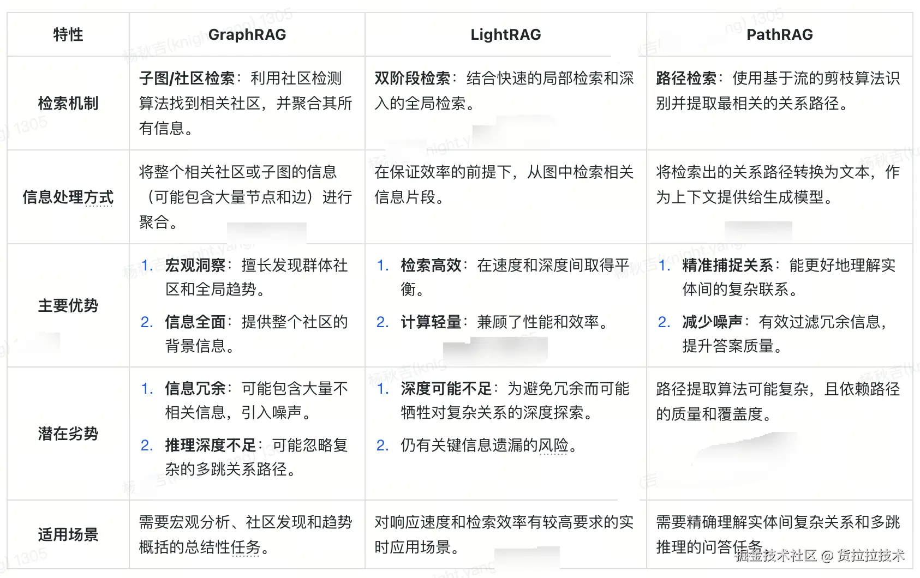The image size is (920, 578).
Task: Click the item 仍有关键信息遗漏的风险
Action: 489,445
